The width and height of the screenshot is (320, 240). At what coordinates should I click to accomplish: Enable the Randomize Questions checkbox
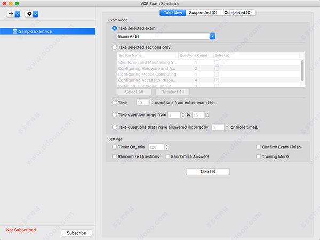click(115, 156)
